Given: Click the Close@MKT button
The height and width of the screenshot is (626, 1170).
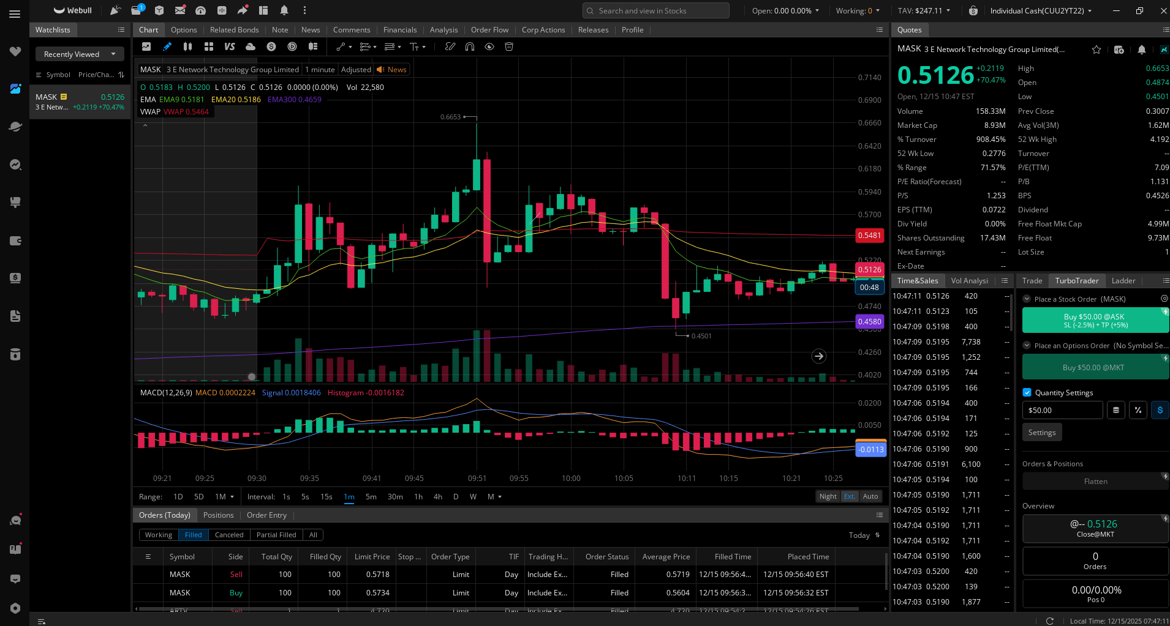Looking at the screenshot, I should (1095, 529).
